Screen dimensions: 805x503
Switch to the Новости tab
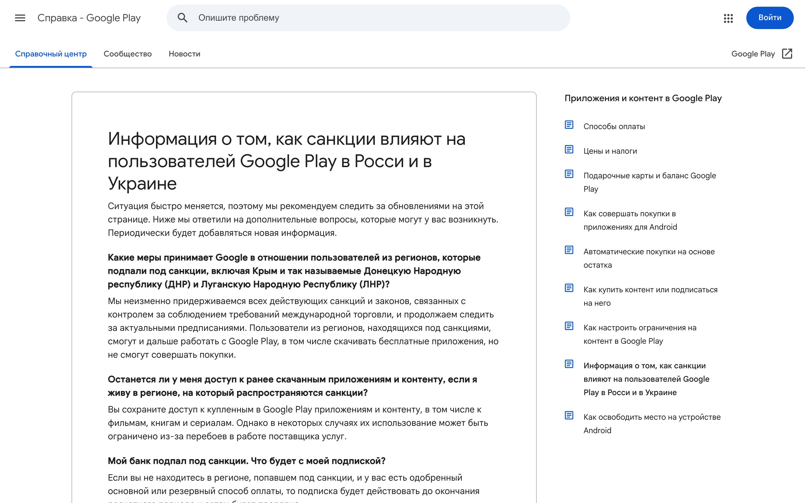click(184, 54)
